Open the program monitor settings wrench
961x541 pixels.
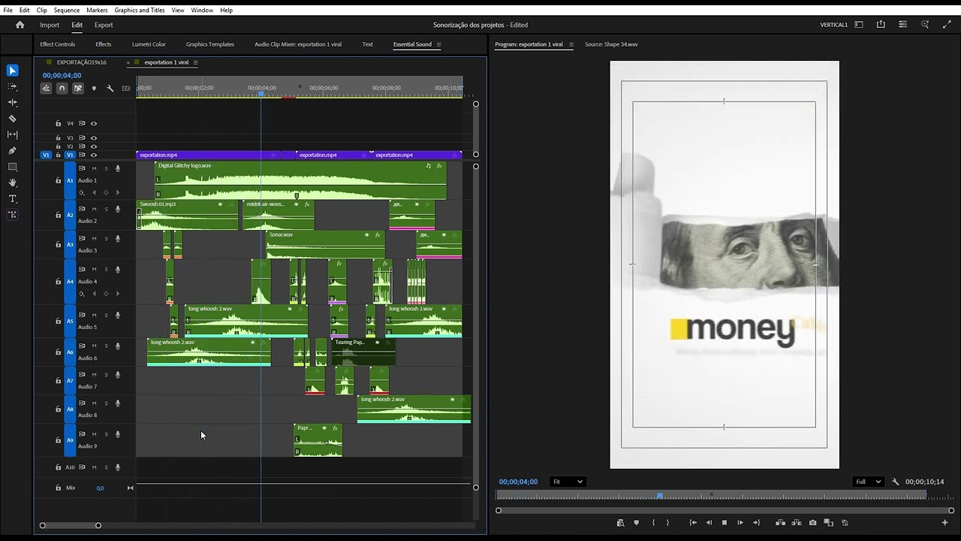tap(896, 482)
